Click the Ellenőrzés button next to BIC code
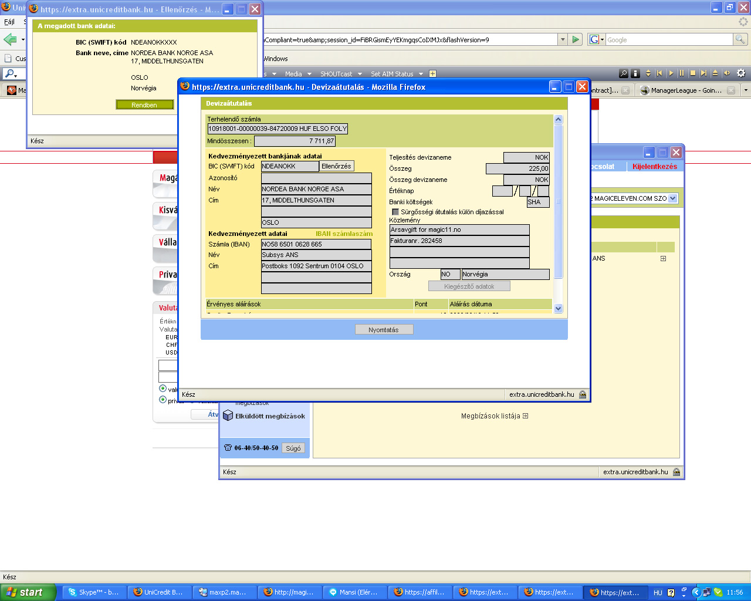This screenshot has height=601, width=751. [337, 166]
